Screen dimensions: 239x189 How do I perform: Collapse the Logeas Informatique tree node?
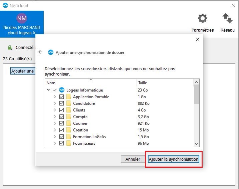pyautogui.click(x=48, y=90)
